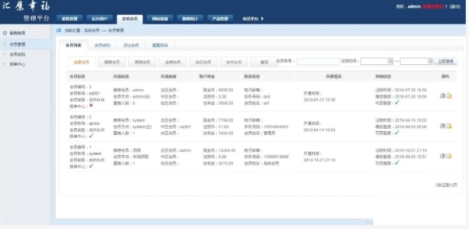Click the first action icon in row sq001
The width and height of the screenshot is (469, 229).
tap(443, 96)
